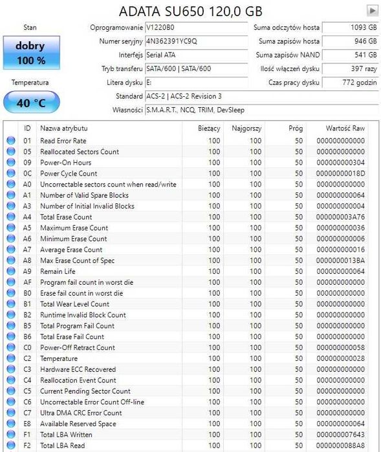
Task: Click status icon beside Runtime Invalid Block Count
Action: point(11,314)
